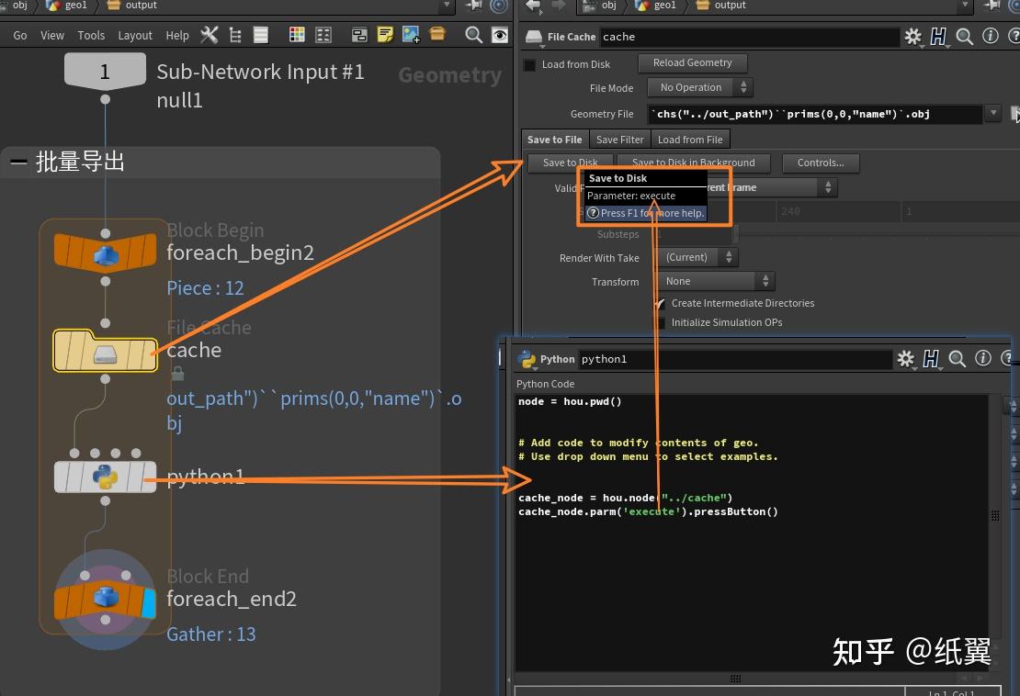Open the info icon on the File Cache pane

click(x=991, y=37)
